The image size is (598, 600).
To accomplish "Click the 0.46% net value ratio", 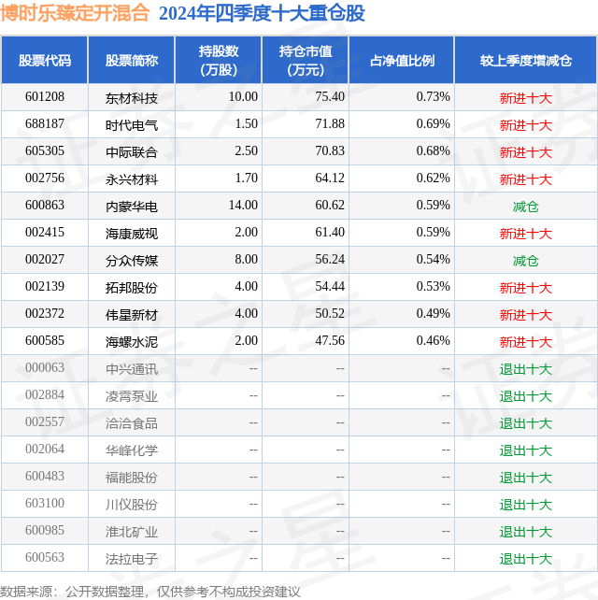I will pyautogui.click(x=434, y=340).
